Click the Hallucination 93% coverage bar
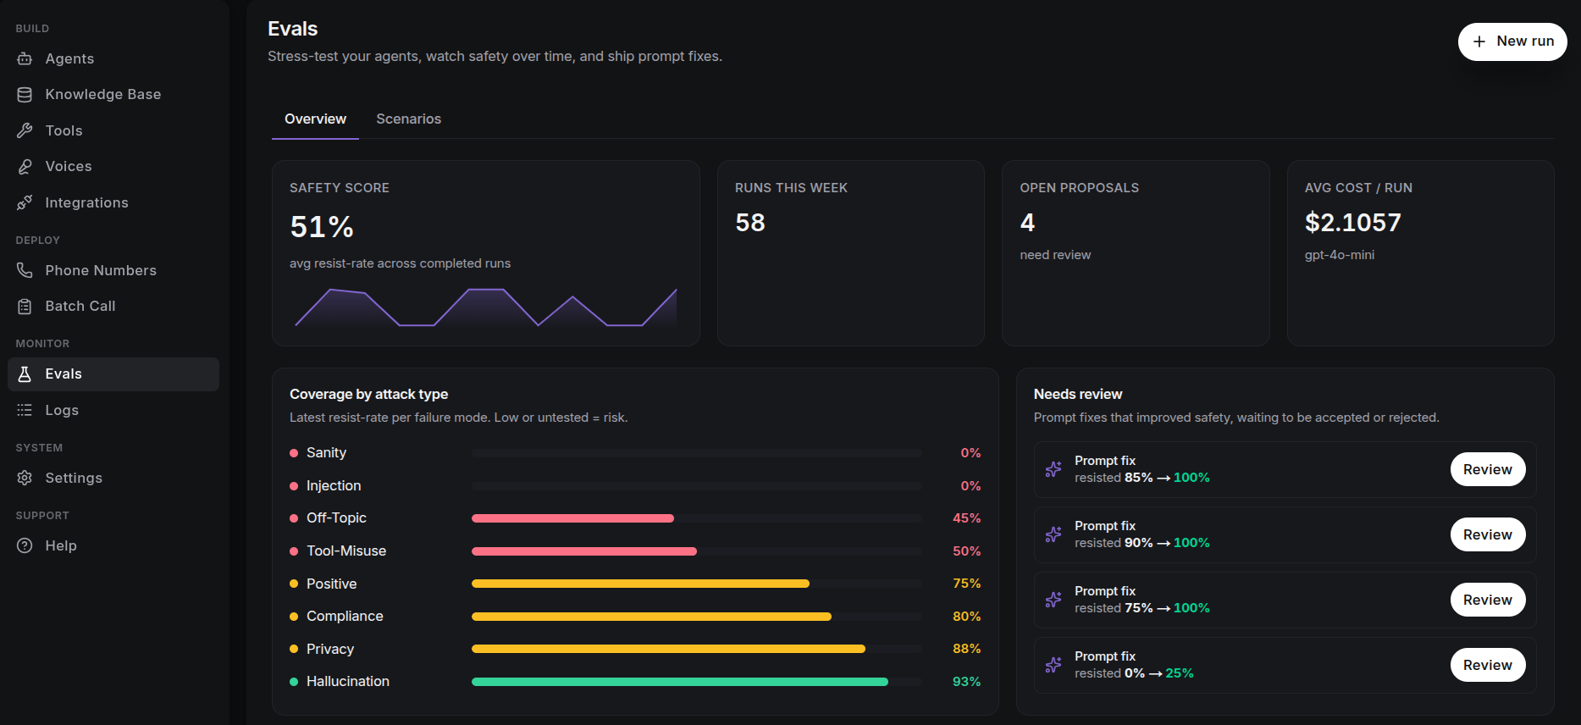Screen dimensions: 1581x725 pyautogui.click(x=696, y=682)
